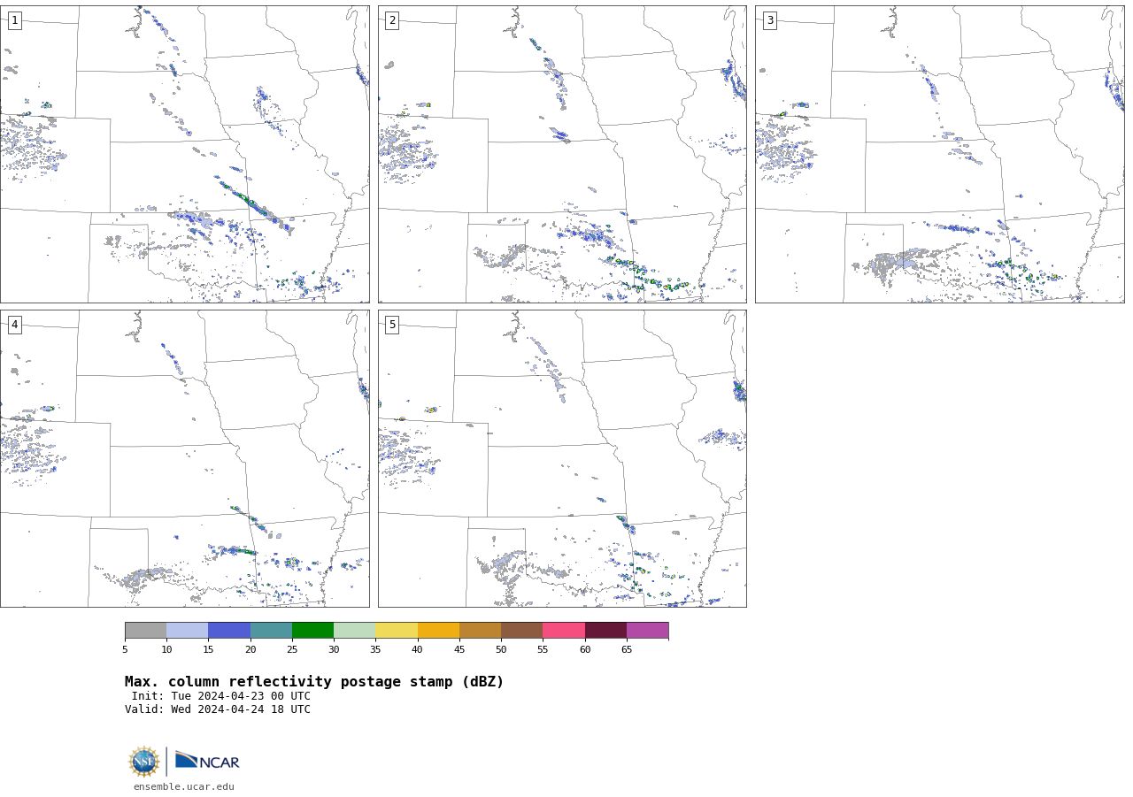1133x797 pixels.
Task: Select the orange 40-45 dBZ swatch
Action: click(x=438, y=630)
